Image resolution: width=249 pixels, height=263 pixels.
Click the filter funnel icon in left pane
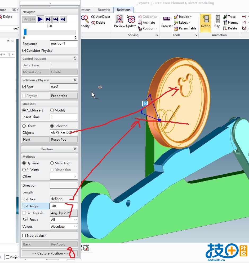click(x=9, y=54)
